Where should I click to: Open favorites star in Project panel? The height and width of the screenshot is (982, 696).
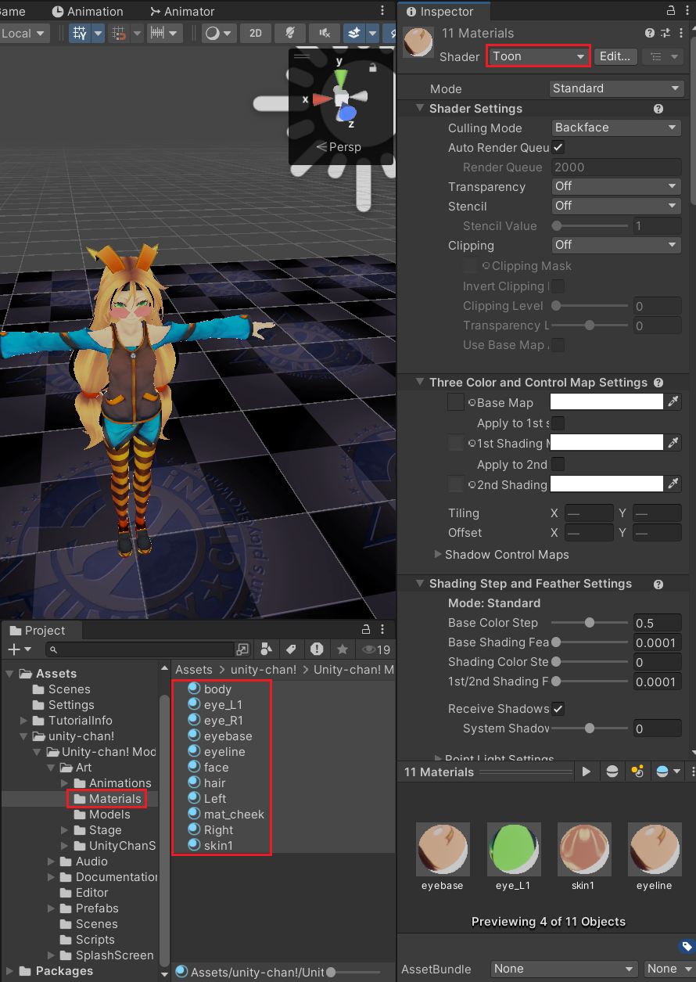342,649
